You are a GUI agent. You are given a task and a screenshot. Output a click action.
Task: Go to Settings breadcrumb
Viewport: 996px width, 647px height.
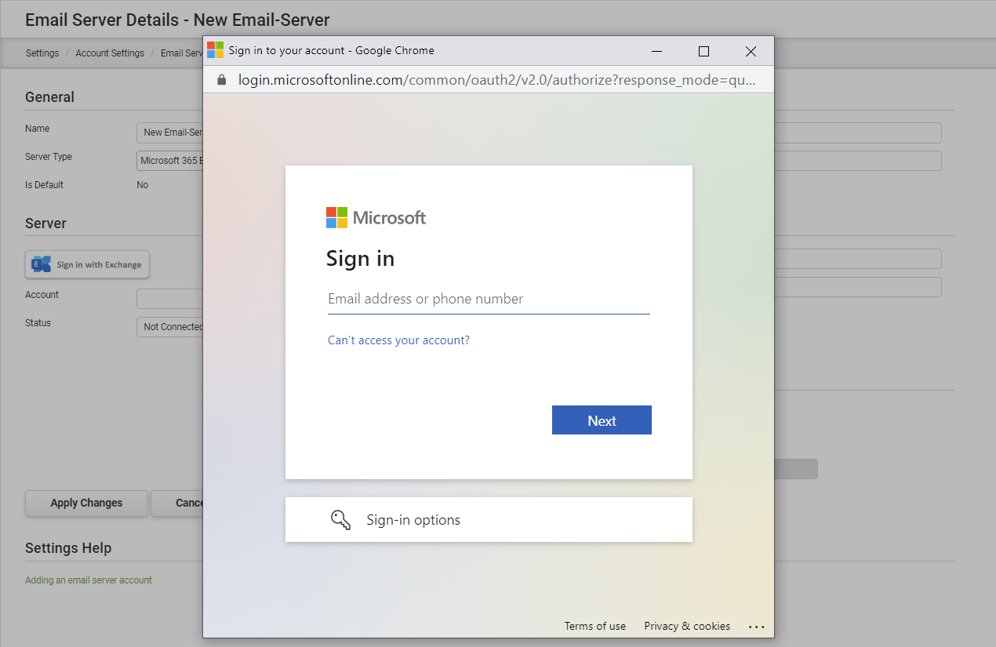pos(42,53)
